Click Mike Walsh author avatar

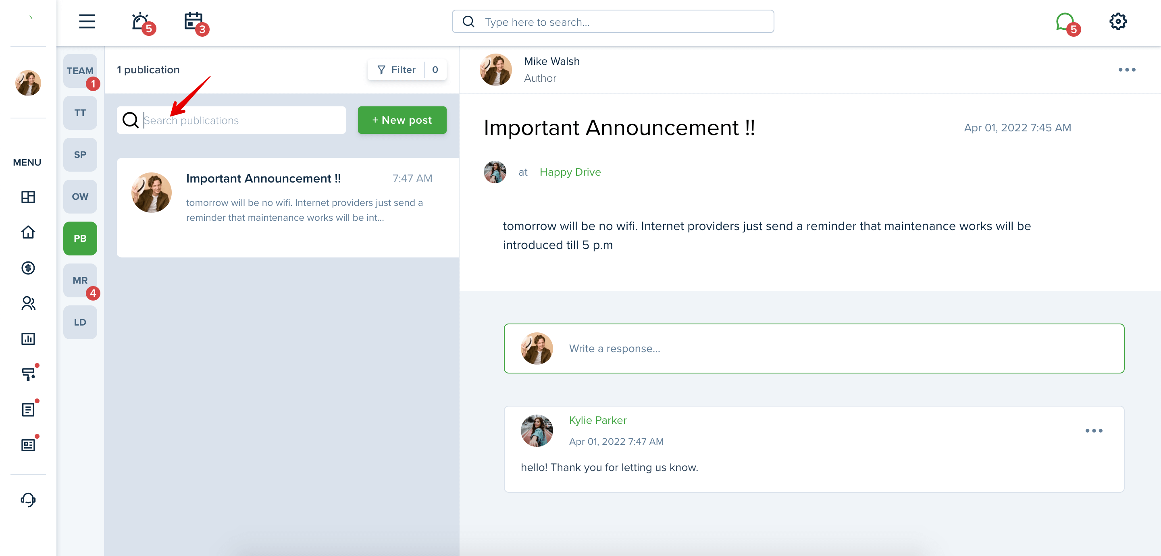click(x=495, y=69)
